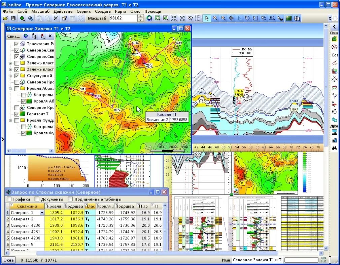The image size is (340, 265).
Task: Select the zoom in magnifier tool
Action: [215, 18]
